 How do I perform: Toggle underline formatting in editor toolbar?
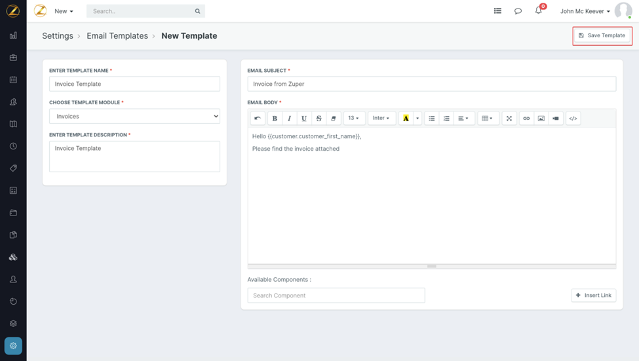coord(304,119)
